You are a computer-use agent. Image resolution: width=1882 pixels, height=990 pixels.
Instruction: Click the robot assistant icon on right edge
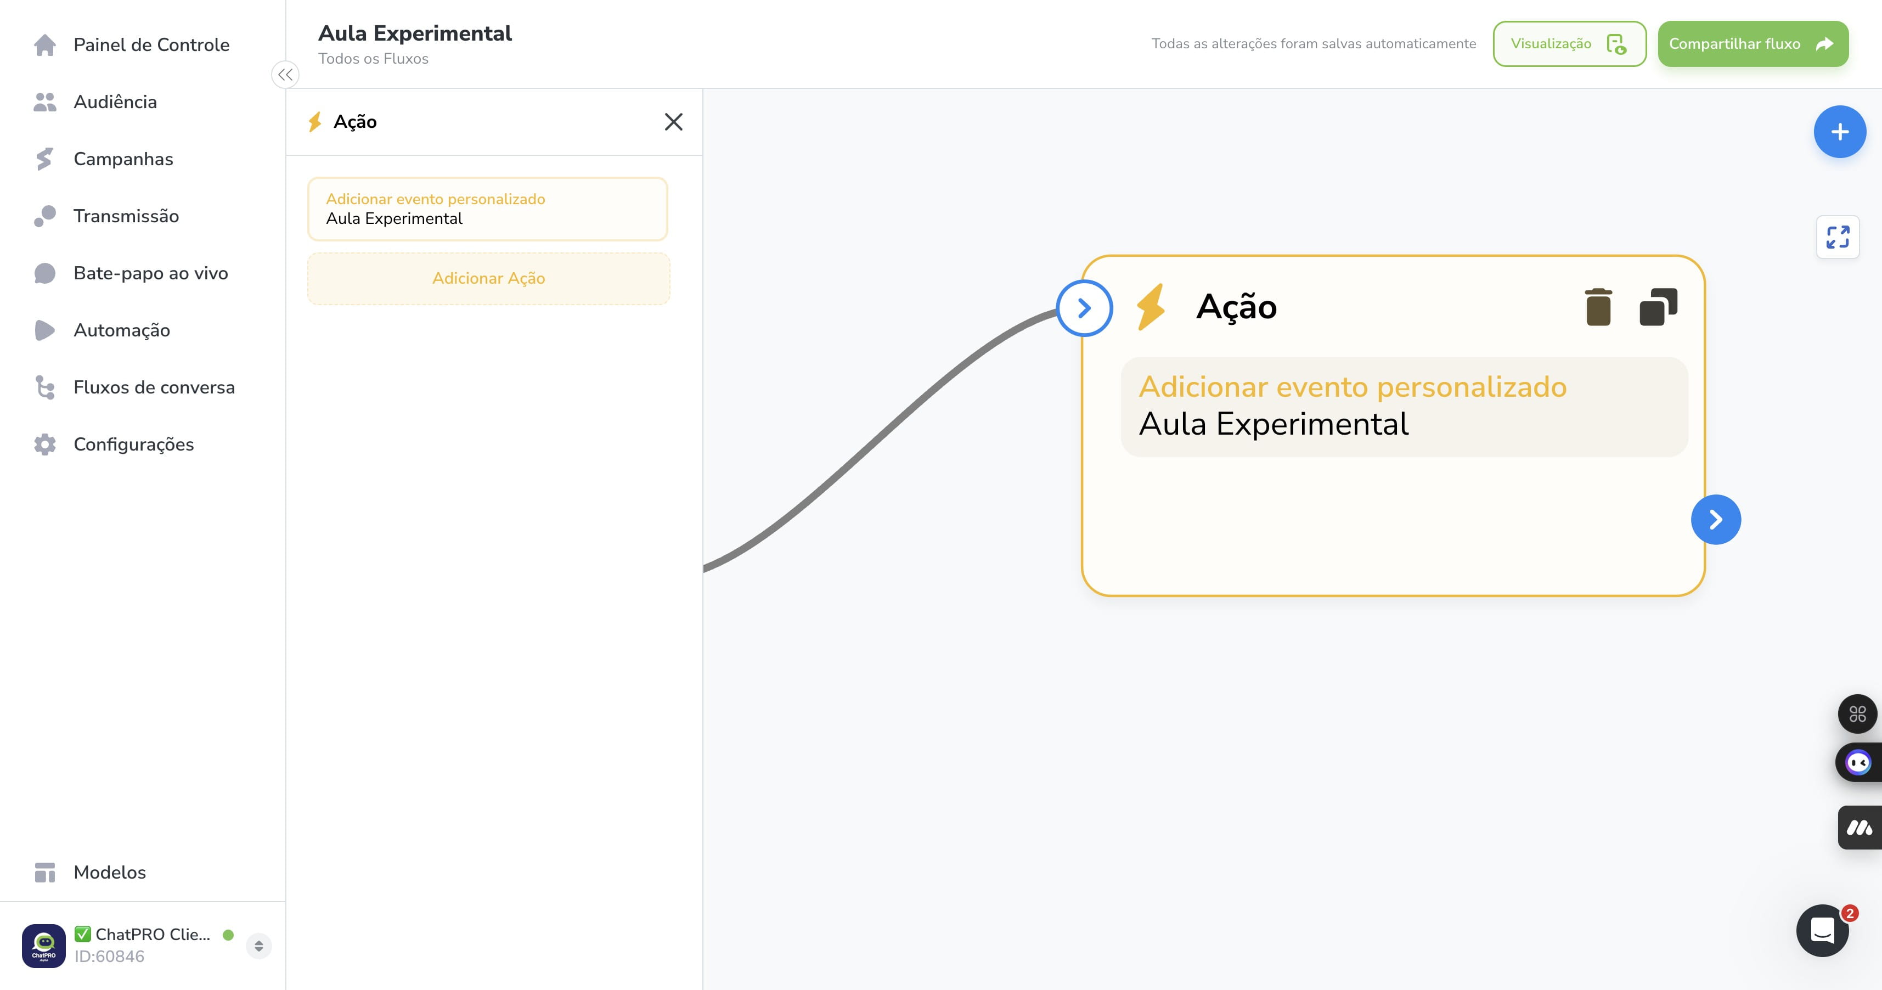[x=1858, y=763]
